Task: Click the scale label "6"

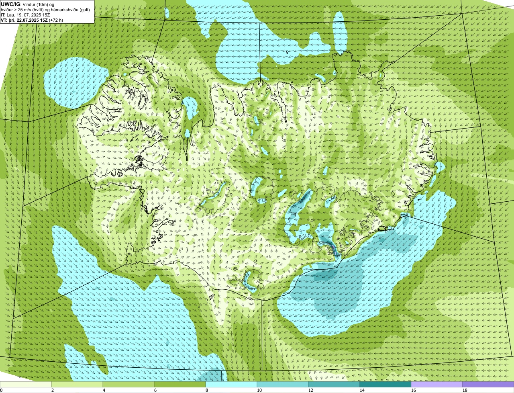Action: click(x=155, y=390)
